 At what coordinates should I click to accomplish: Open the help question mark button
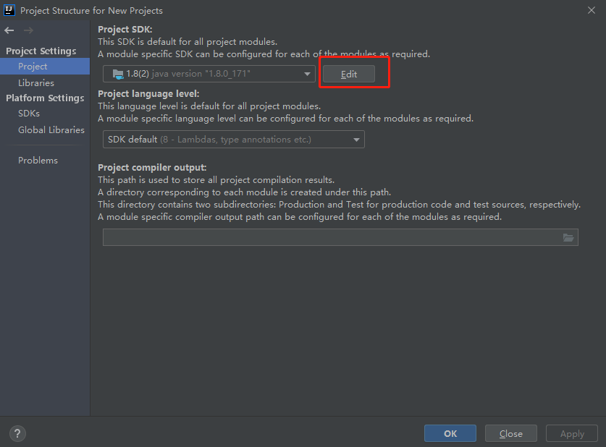pyautogui.click(x=17, y=433)
